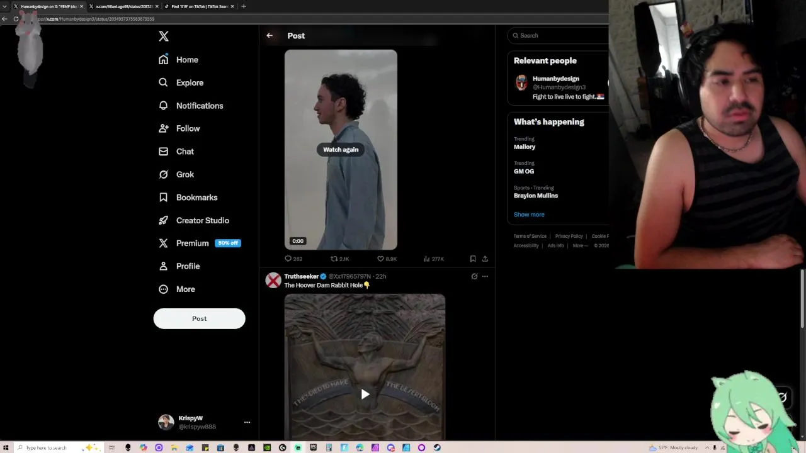Click the browser back arrow

point(4,19)
